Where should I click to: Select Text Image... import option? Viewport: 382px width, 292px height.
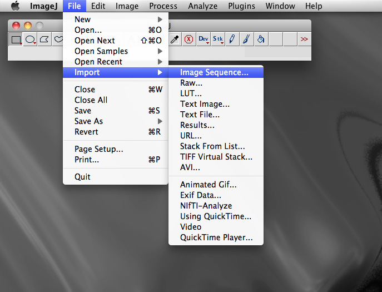click(216, 104)
